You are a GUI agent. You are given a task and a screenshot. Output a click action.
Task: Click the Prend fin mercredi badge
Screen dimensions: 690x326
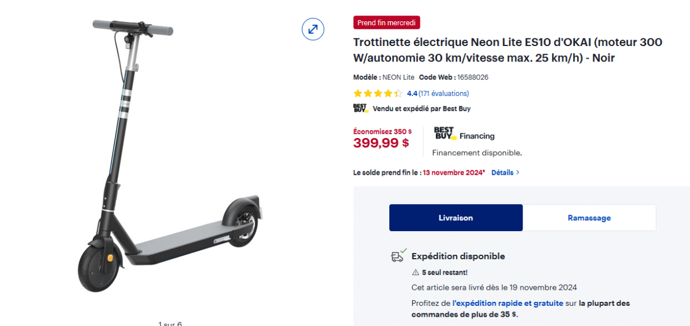point(386,22)
